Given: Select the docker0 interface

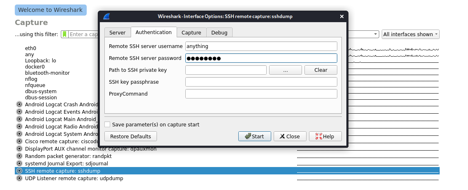Looking at the screenshot, I should pyautogui.click(x=35, y=67).
